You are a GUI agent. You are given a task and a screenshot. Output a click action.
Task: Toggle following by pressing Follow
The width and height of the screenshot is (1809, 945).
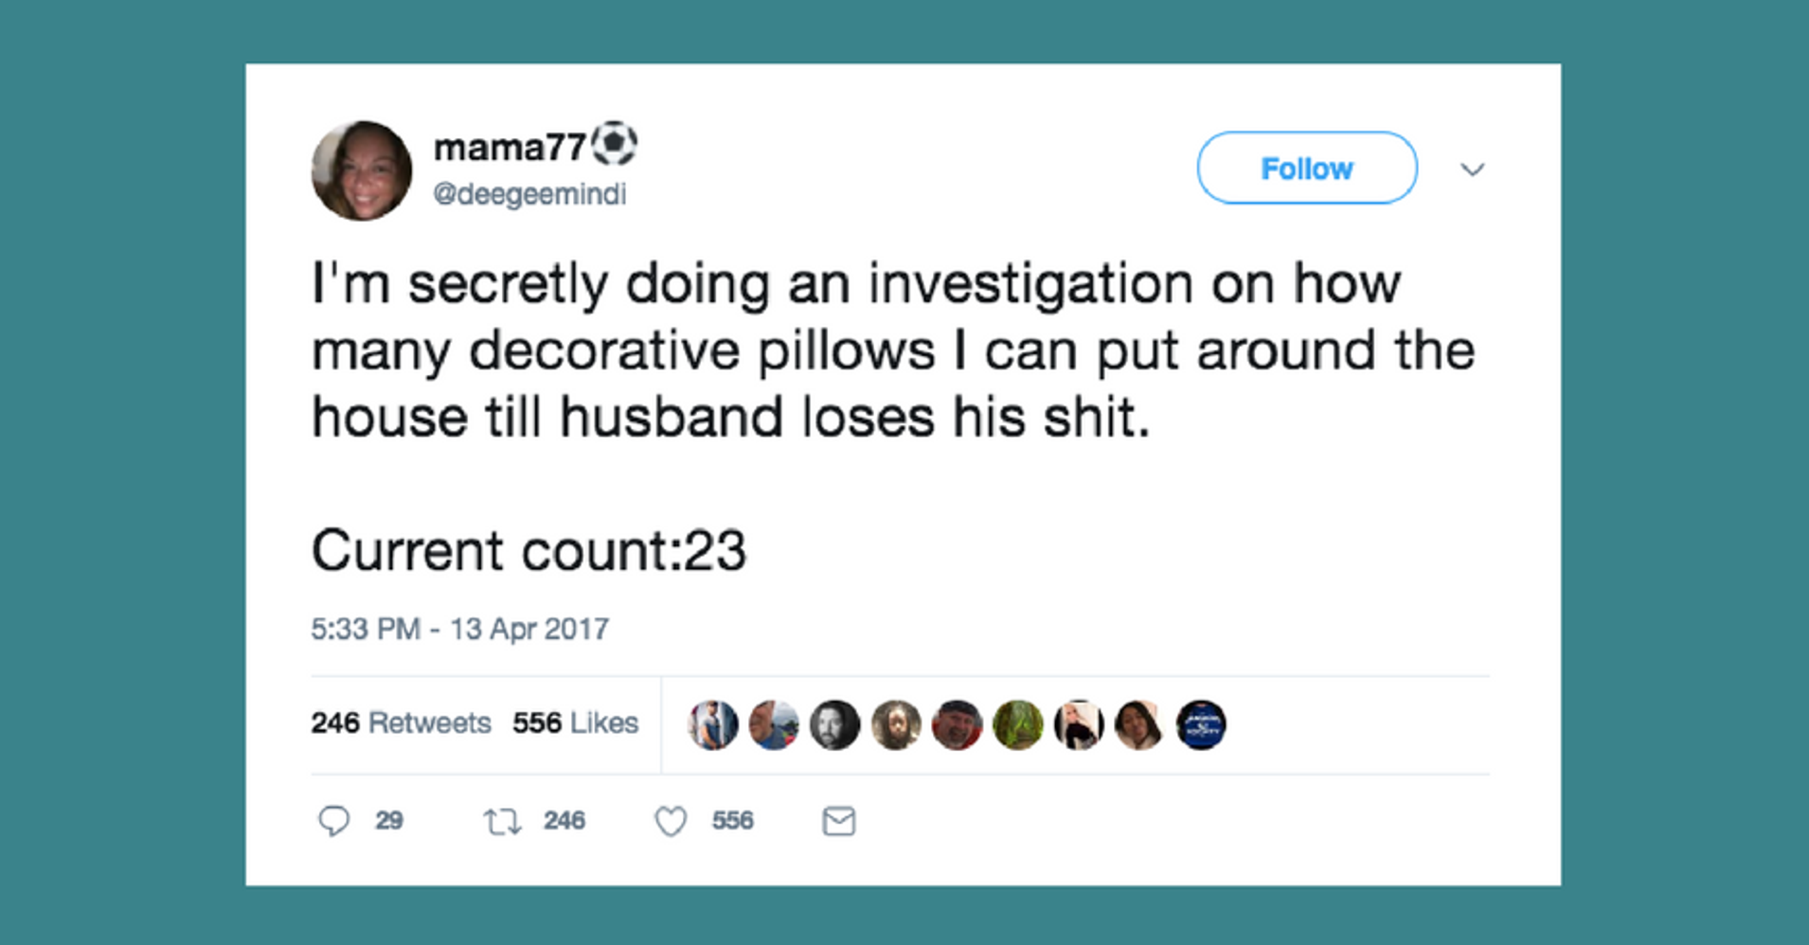tap(1306, 168)
